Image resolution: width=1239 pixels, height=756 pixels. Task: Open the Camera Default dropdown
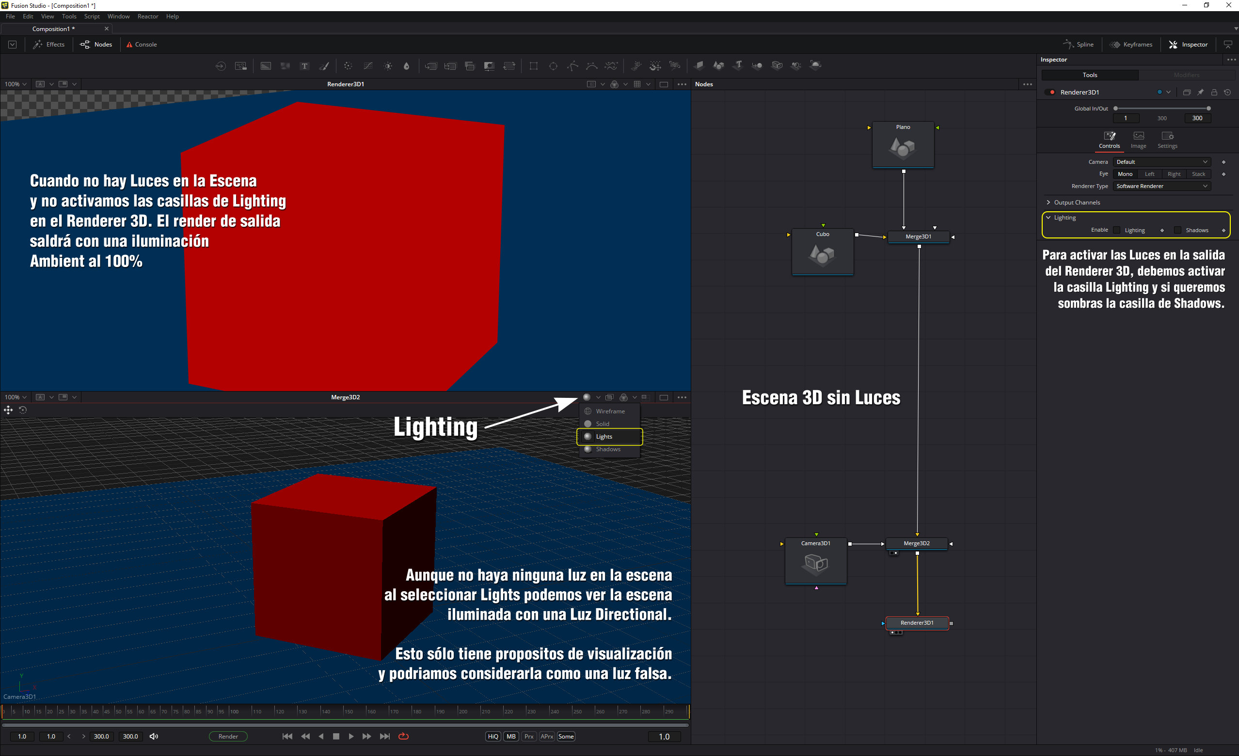(1161, 162)
